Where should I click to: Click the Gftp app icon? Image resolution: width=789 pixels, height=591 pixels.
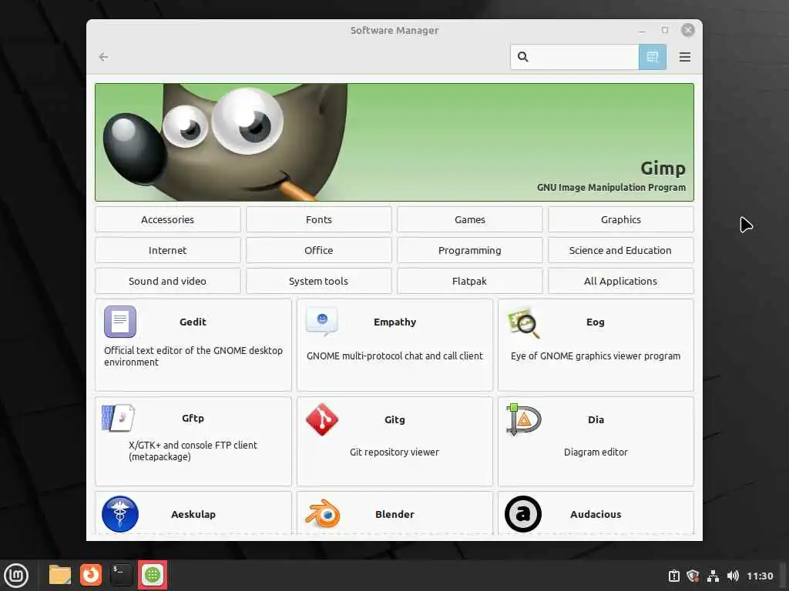[x=118, y=418]
